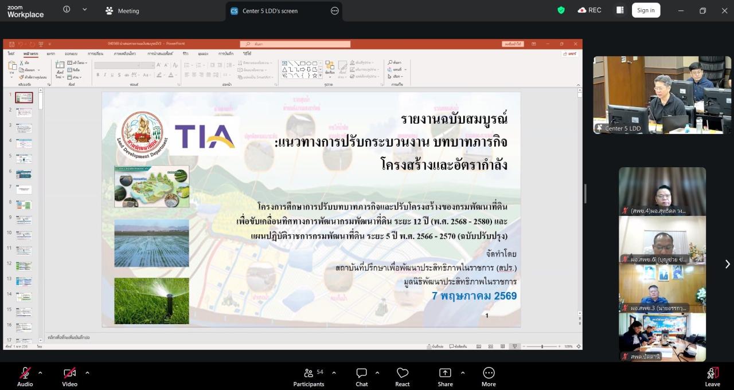Click the PowerPoint zoom slider handle
Screen dimensions: 734x390
click(542, 346)
